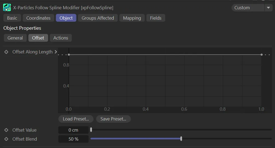The height and width of the screenshot is (148, 275).
Task: Show the General sub-tab
Action: pyautogui.click(x=15, y=38)
